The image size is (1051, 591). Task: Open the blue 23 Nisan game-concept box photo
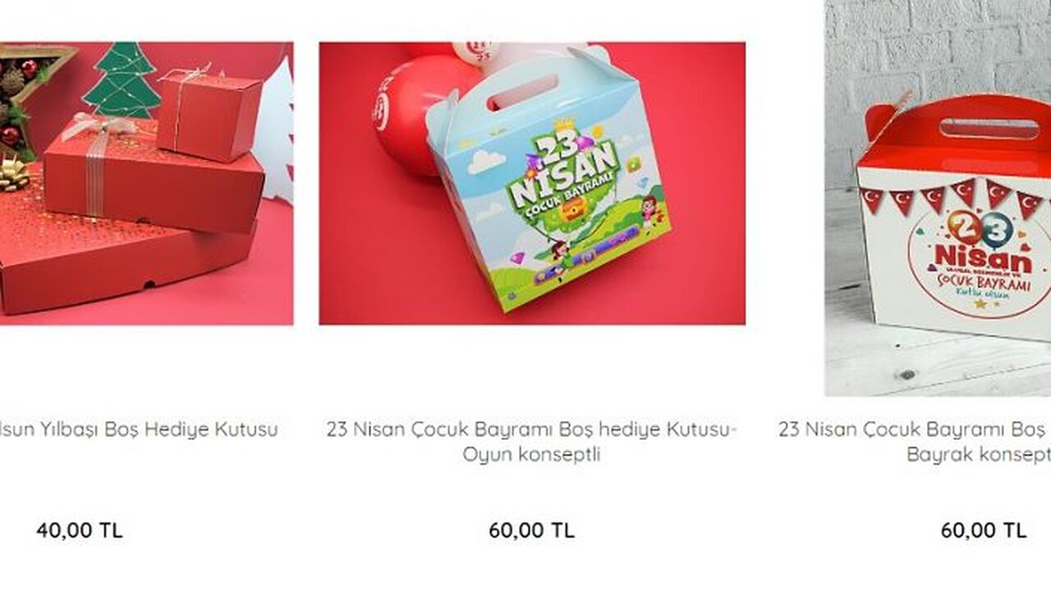pyautogui.click(x=532, y=183)
